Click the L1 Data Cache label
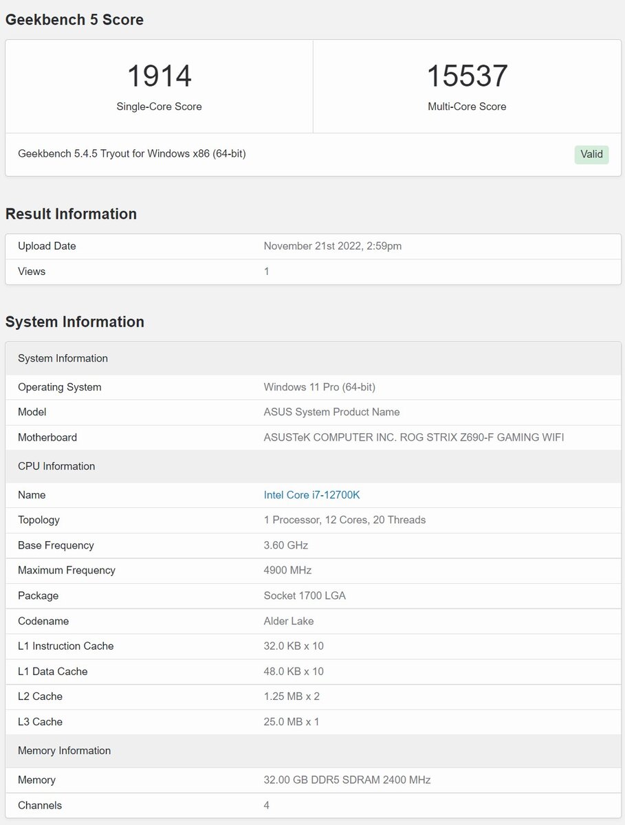Viewport: 625px width, 825px height. click(53, 671)
